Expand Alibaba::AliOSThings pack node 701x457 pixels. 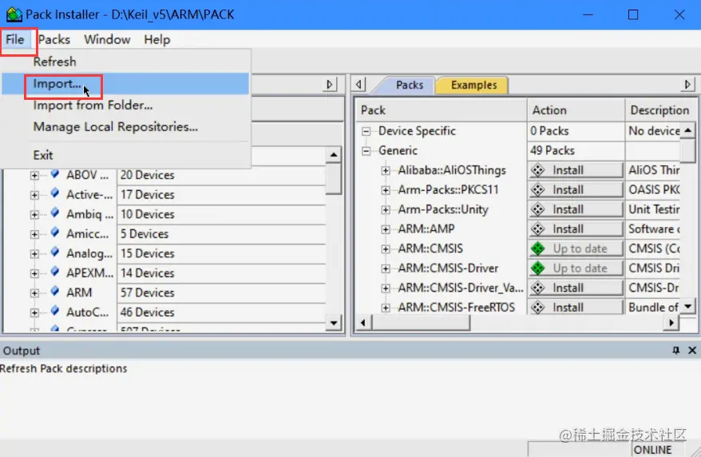(386, 171)
